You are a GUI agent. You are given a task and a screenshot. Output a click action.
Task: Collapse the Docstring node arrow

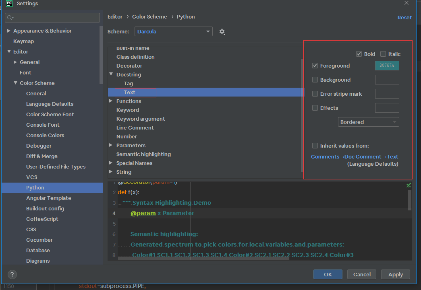coord(111,74)
